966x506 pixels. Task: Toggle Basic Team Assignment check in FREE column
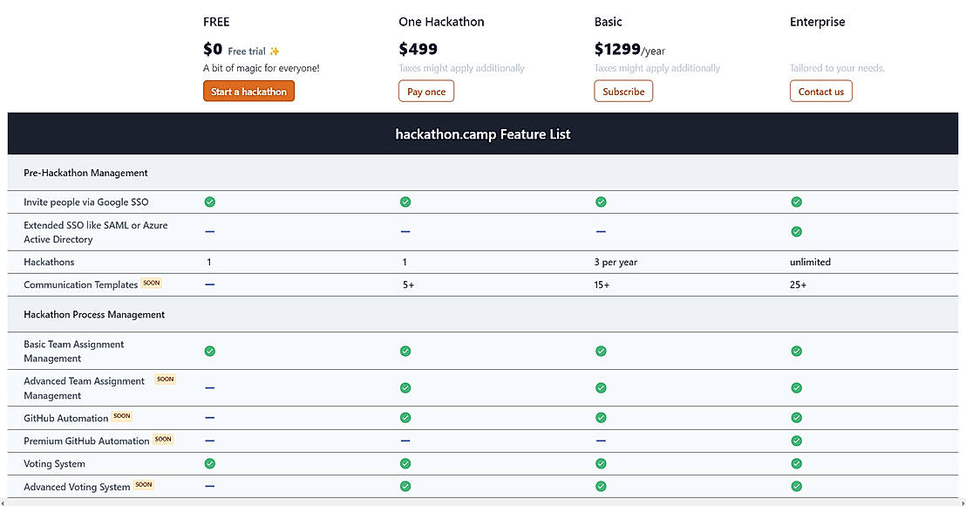coord(209,351)
